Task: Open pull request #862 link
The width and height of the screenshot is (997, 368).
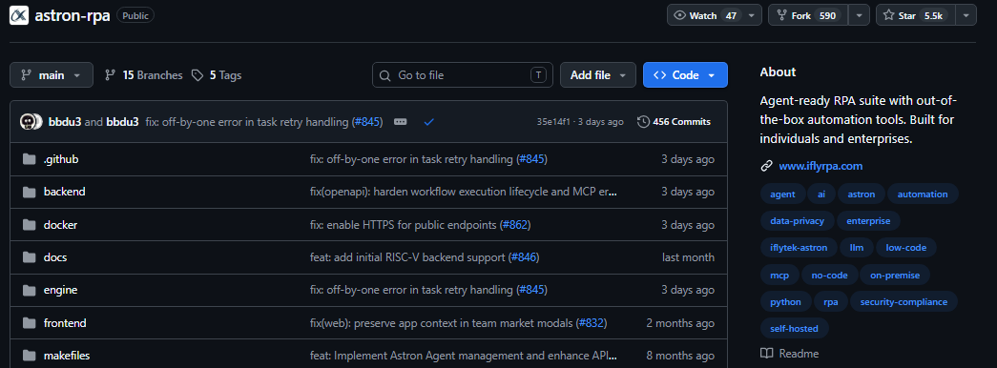Action: pos(515,225)
